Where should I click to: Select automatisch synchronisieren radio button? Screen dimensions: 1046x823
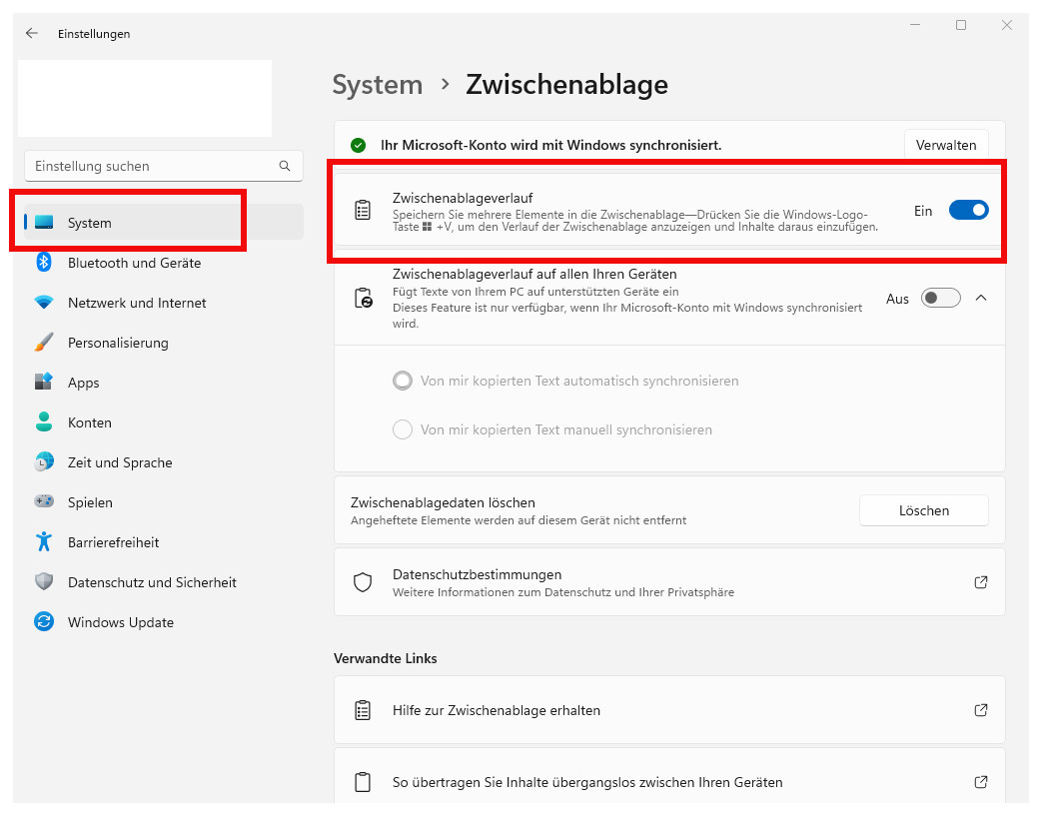403,381
